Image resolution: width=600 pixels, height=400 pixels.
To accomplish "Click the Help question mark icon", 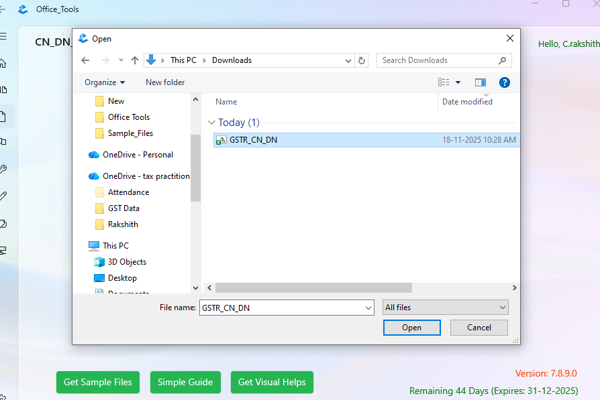I will coord(505,82).
